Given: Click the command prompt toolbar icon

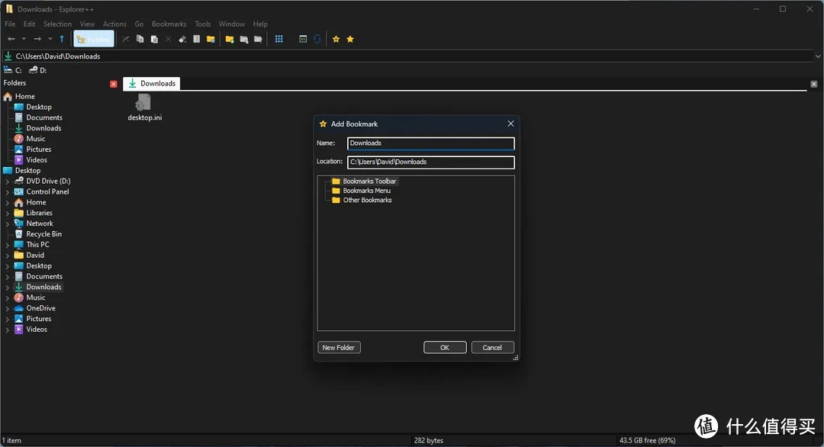Looking at the screenshot, I should coord(303,39).
